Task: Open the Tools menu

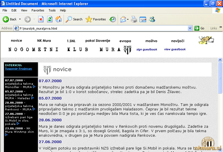Action: point(52,10)
